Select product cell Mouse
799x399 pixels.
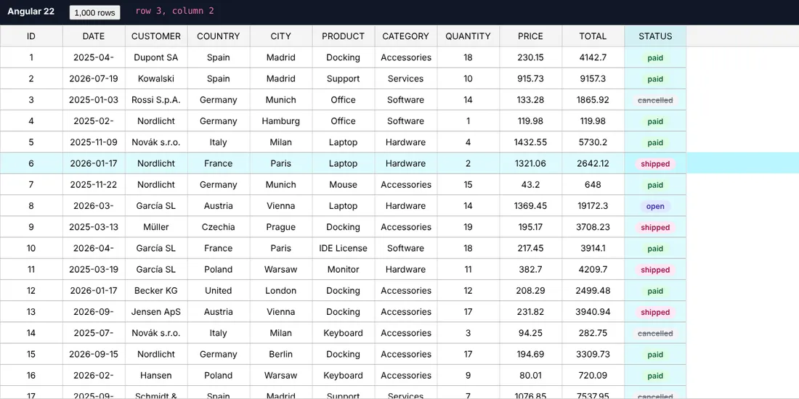coord(344,185)
